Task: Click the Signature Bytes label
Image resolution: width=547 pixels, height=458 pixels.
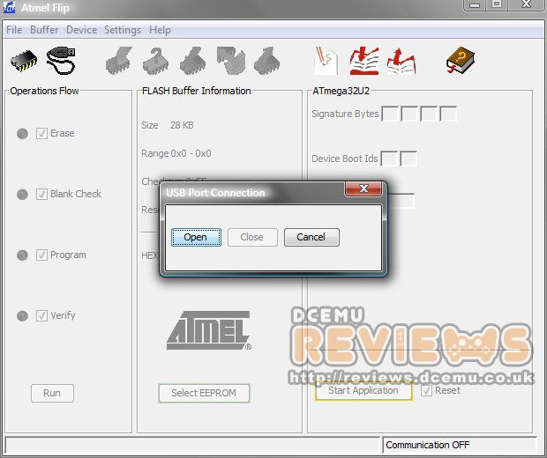Action: (x=345, y=114)
